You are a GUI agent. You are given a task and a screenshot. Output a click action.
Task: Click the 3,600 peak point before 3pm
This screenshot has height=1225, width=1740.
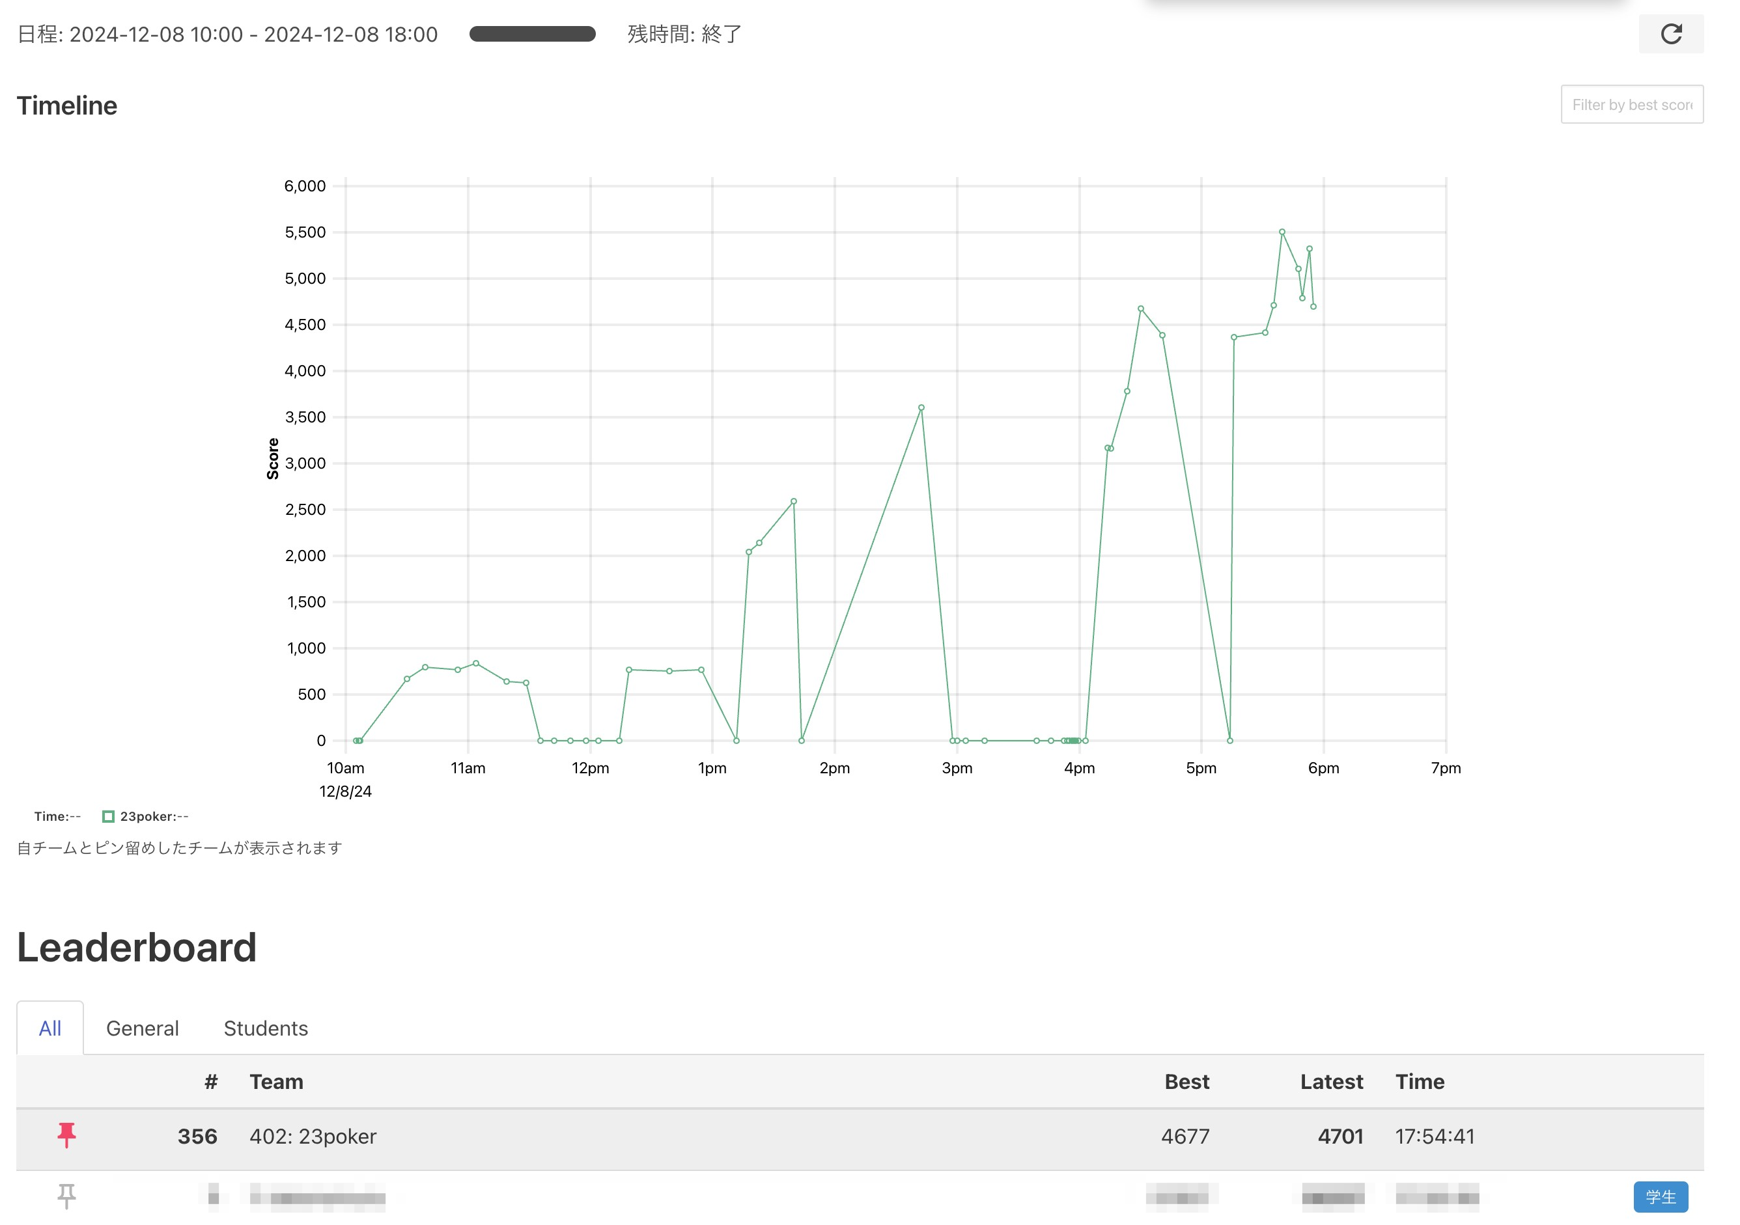[921, 407]
